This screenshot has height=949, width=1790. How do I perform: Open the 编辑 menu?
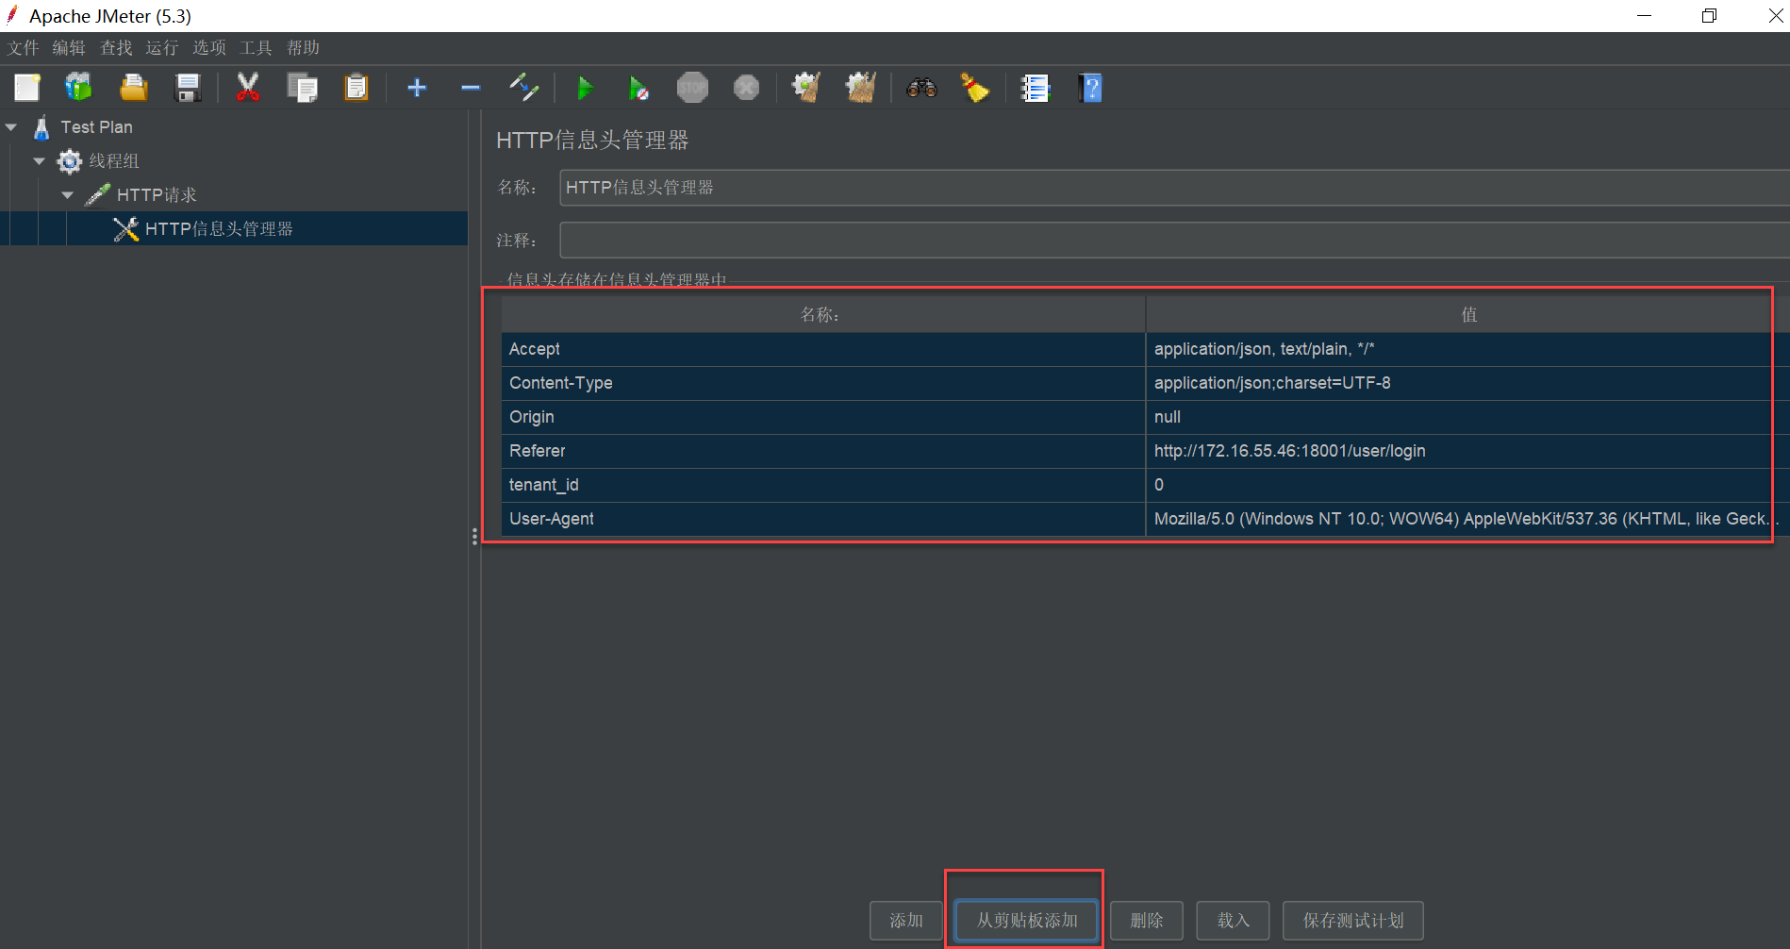pyautogui.click(x=69, y=48)
